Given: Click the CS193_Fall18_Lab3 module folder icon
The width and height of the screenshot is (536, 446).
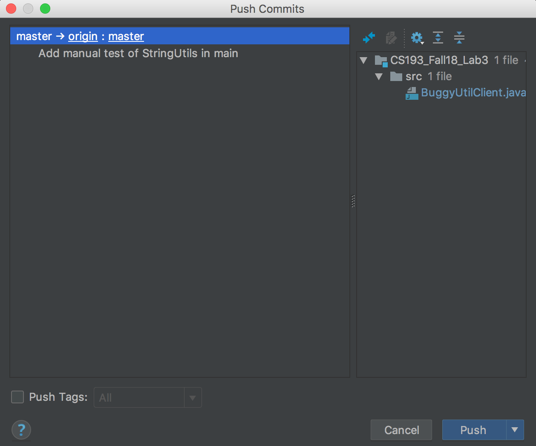Looking at the screenshot, I should pos(381,61).
